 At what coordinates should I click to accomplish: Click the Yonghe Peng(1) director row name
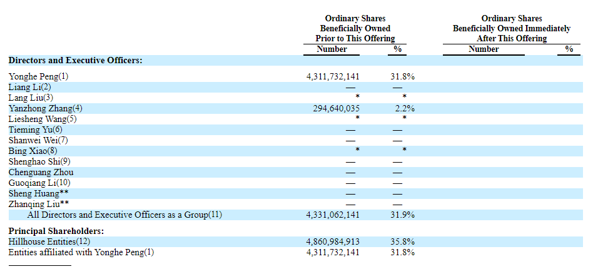38,76
